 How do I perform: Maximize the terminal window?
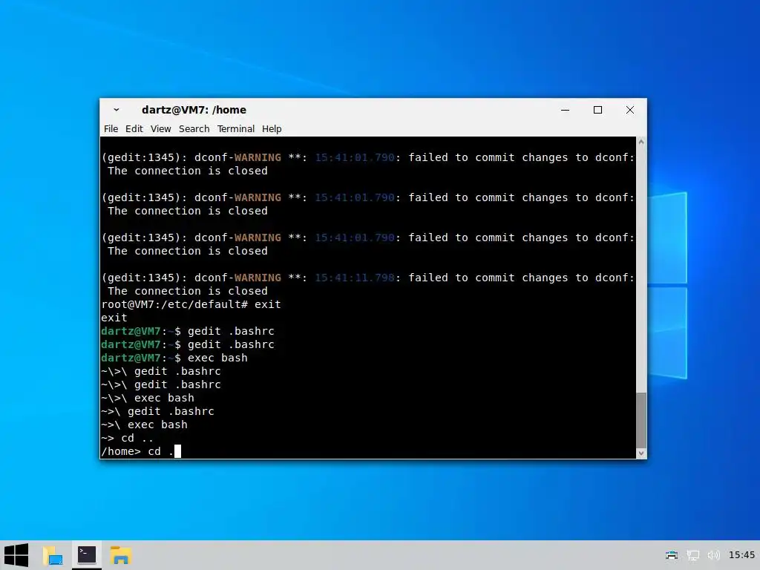(597, 110)
